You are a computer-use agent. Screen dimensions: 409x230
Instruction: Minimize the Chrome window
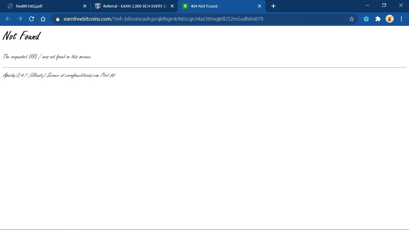click(x=368, y=5)
